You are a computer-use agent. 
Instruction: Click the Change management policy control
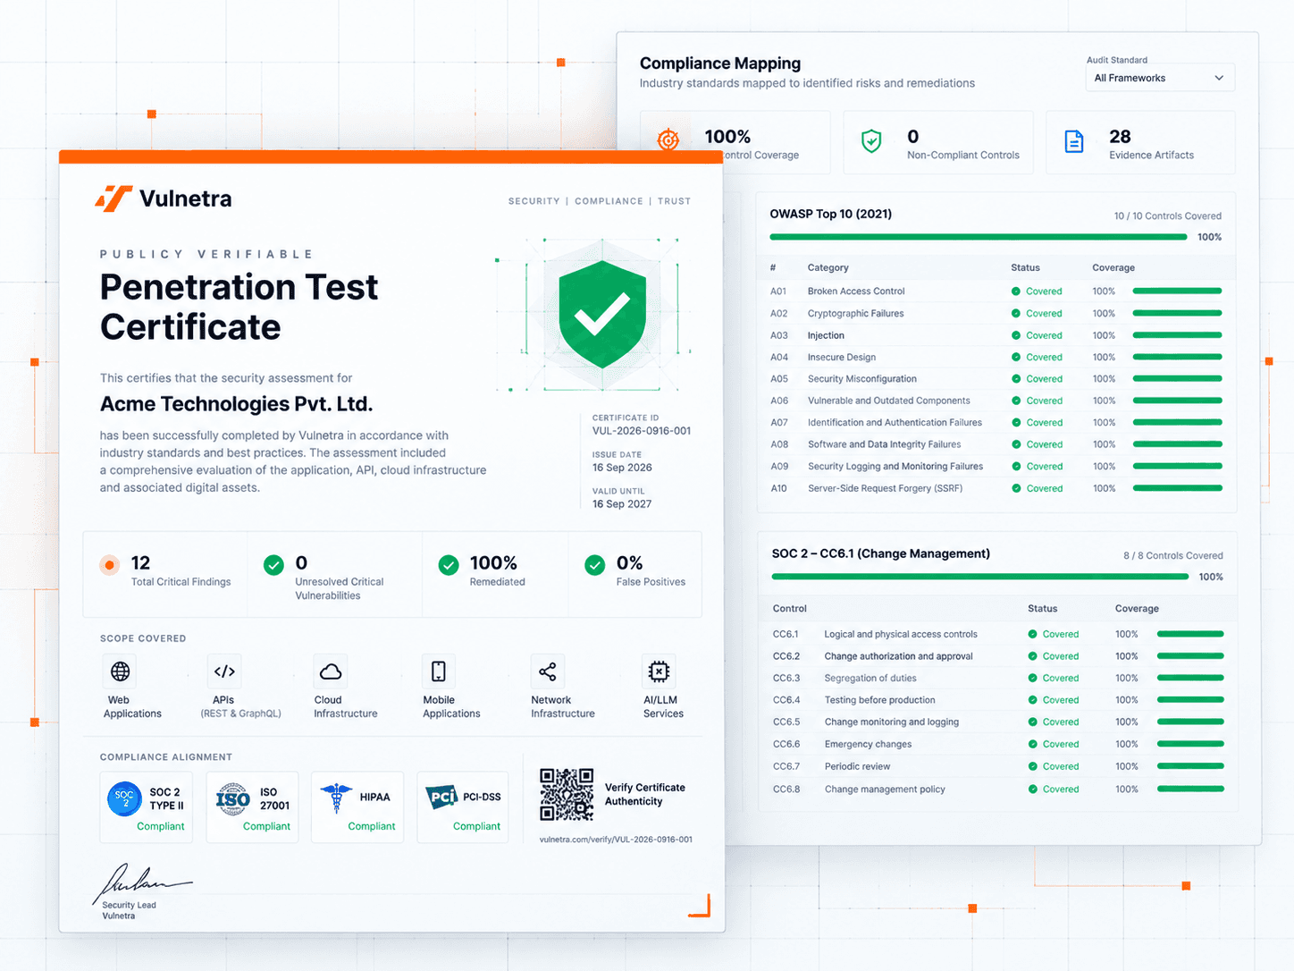tap(885, 789)
